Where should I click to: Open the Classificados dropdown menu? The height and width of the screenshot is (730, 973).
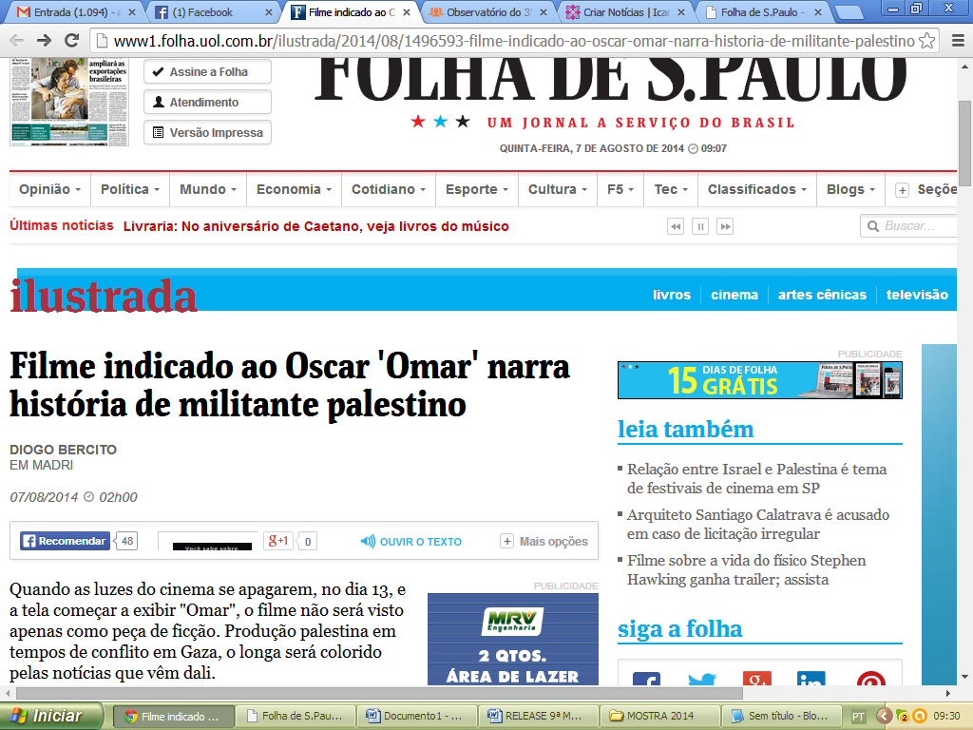tap(757, 189)
